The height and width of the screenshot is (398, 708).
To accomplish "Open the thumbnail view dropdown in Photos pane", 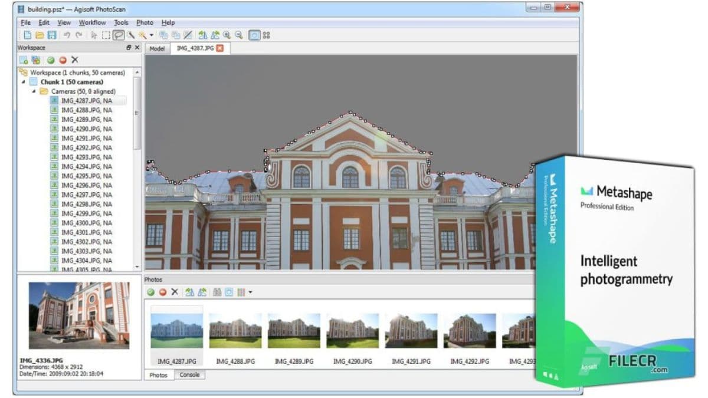I will click(x=250, y=291).
